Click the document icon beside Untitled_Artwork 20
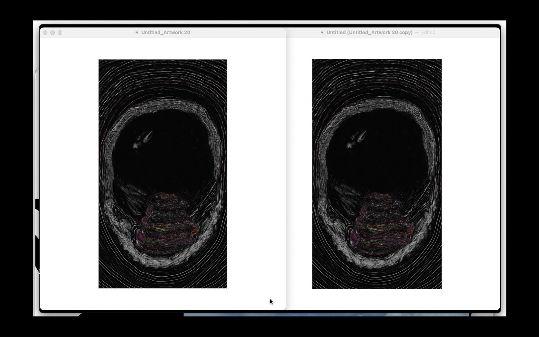 click(x=137, y=33)
